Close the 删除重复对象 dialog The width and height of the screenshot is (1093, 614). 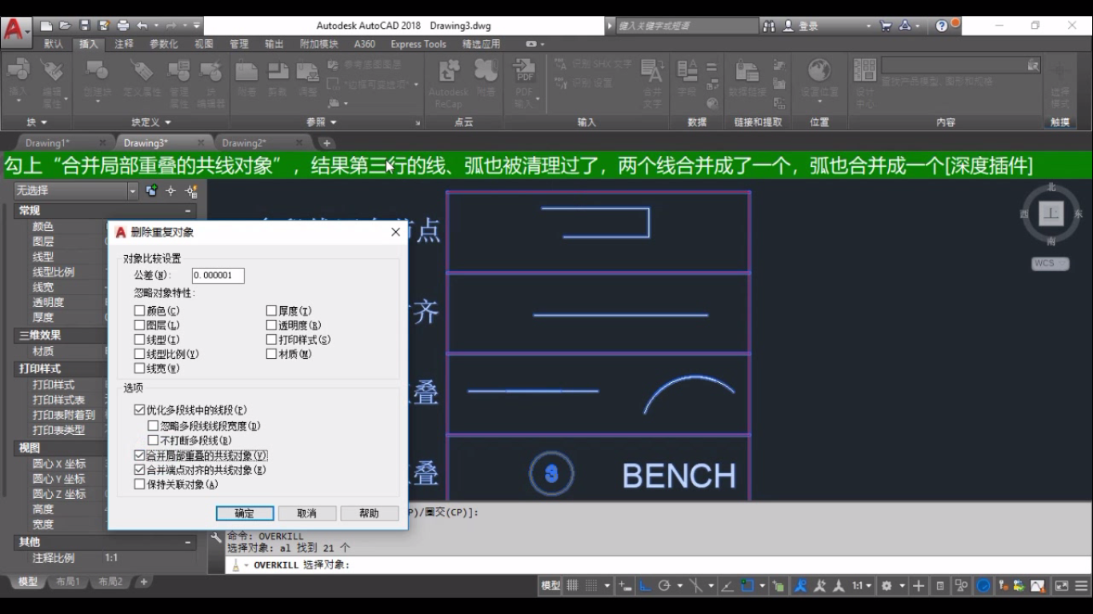pyautogui.click(x=395, y=232)
